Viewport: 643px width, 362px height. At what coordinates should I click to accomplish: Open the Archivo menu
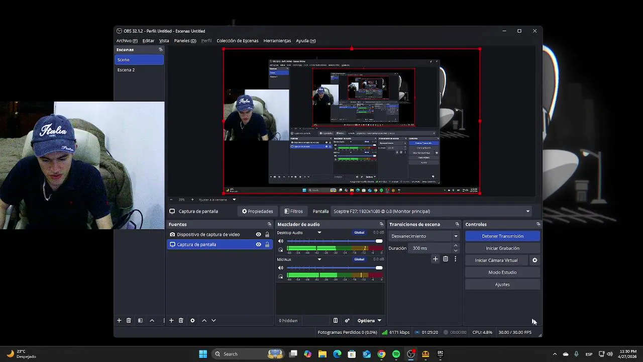[x=127, y=41]
